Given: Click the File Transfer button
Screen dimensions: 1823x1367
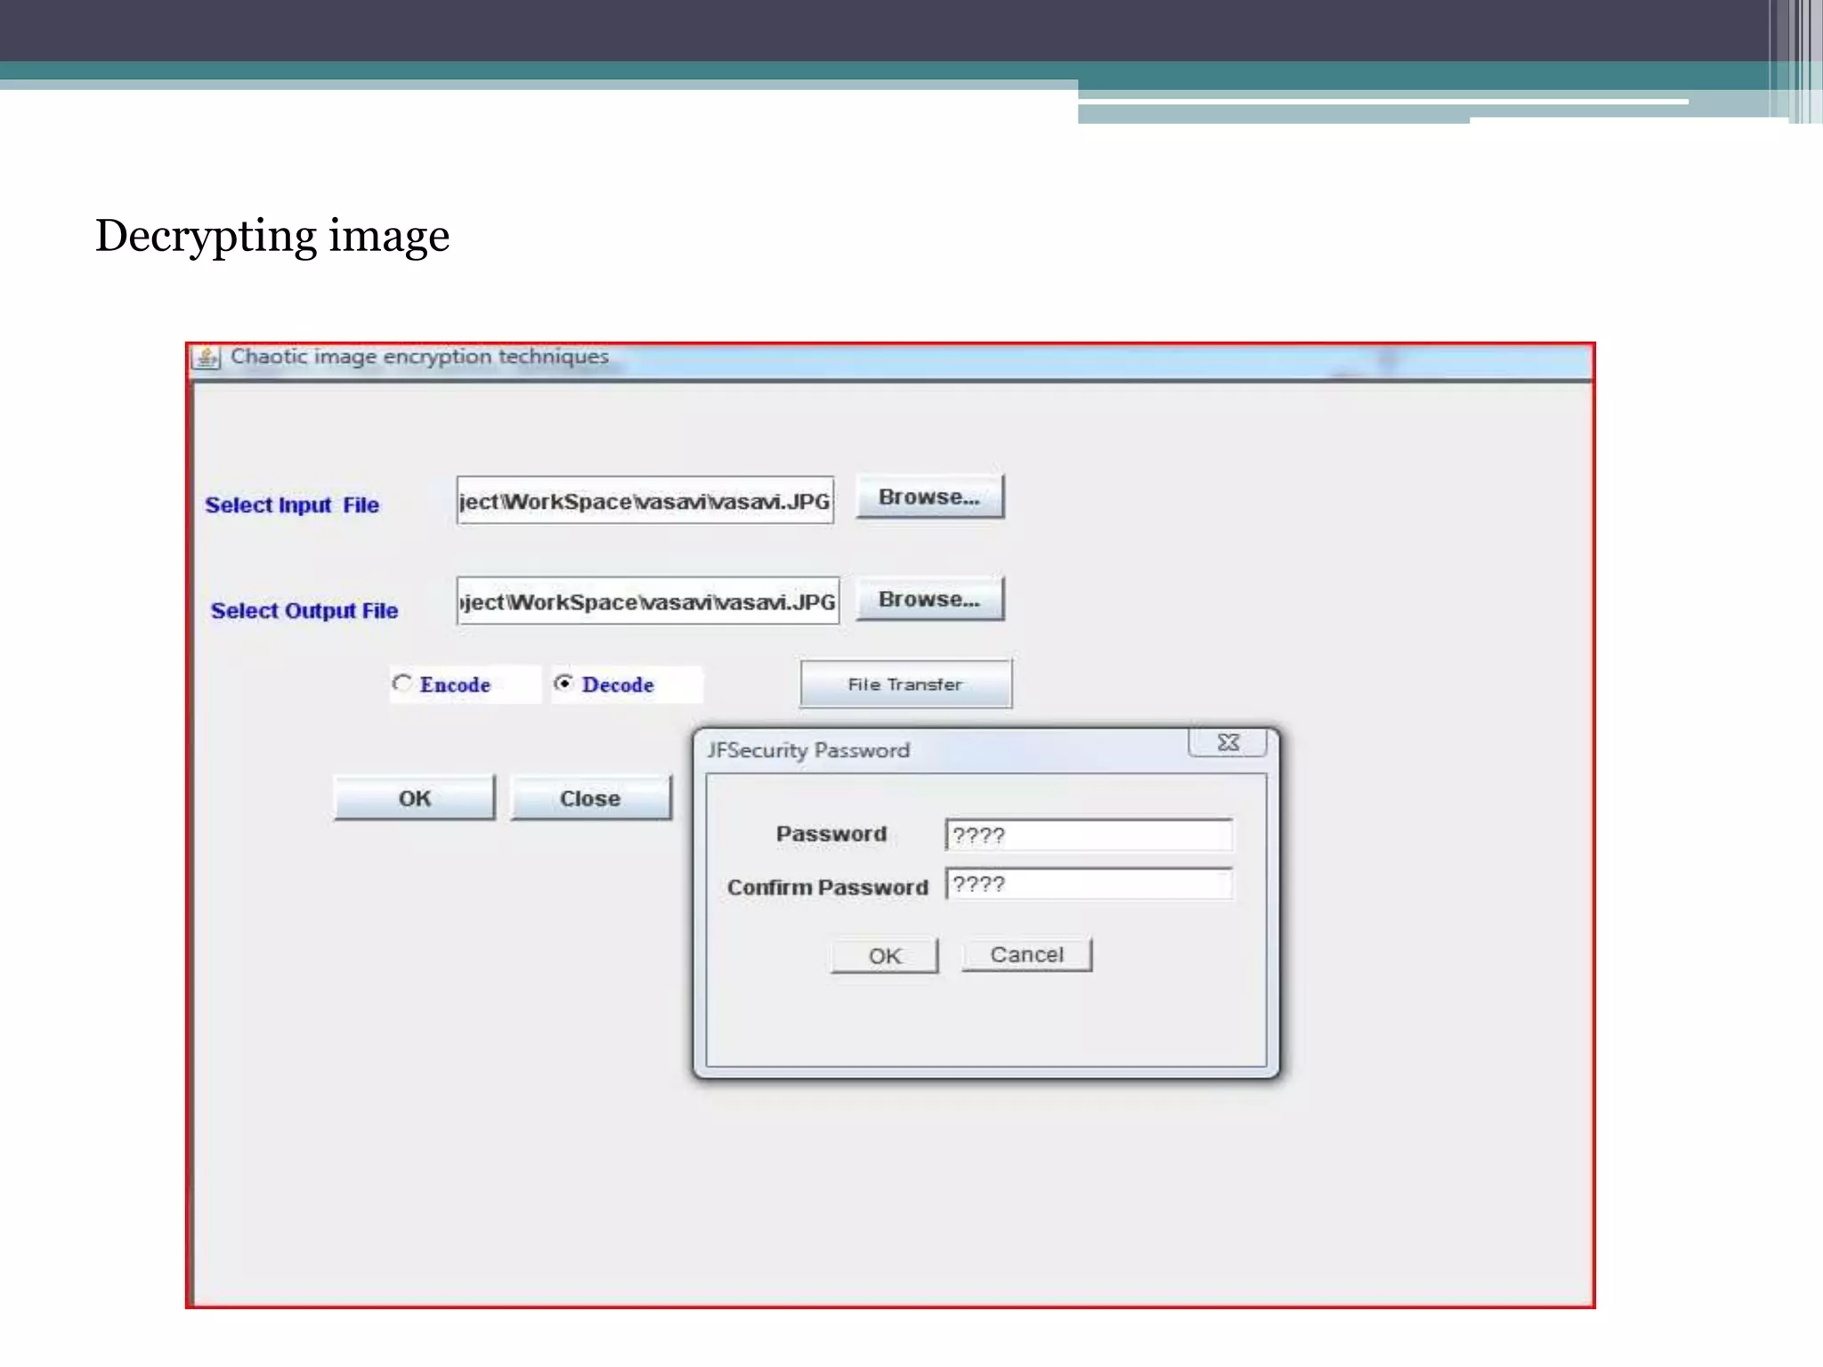Looking at the screenshot, I should tap(905, 684).
